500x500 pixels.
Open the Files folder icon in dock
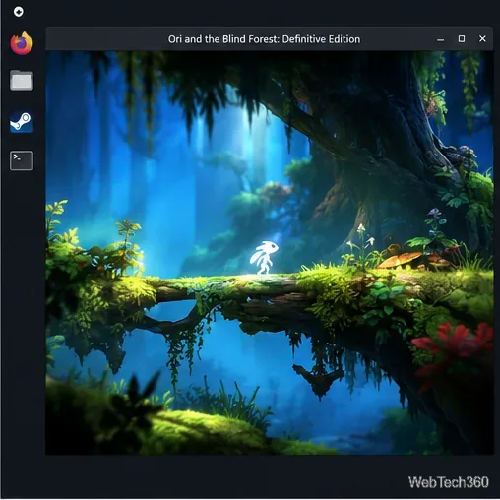tap(22, 80)
